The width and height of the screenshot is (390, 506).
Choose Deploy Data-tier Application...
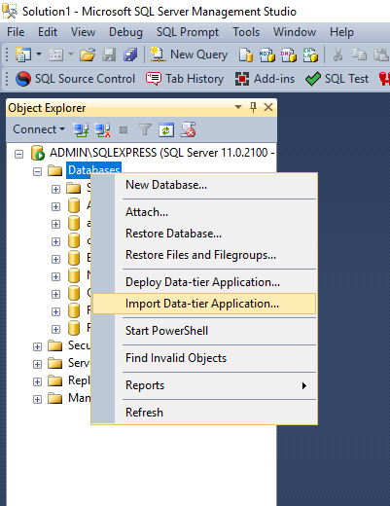(x=204, y=282)
